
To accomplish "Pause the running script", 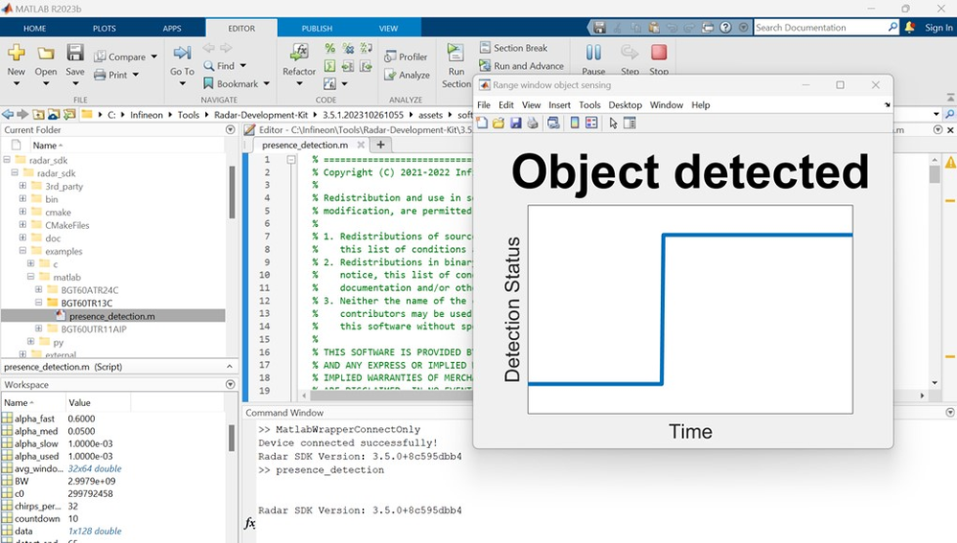I will pyautogui.click(x=593, y=53).
